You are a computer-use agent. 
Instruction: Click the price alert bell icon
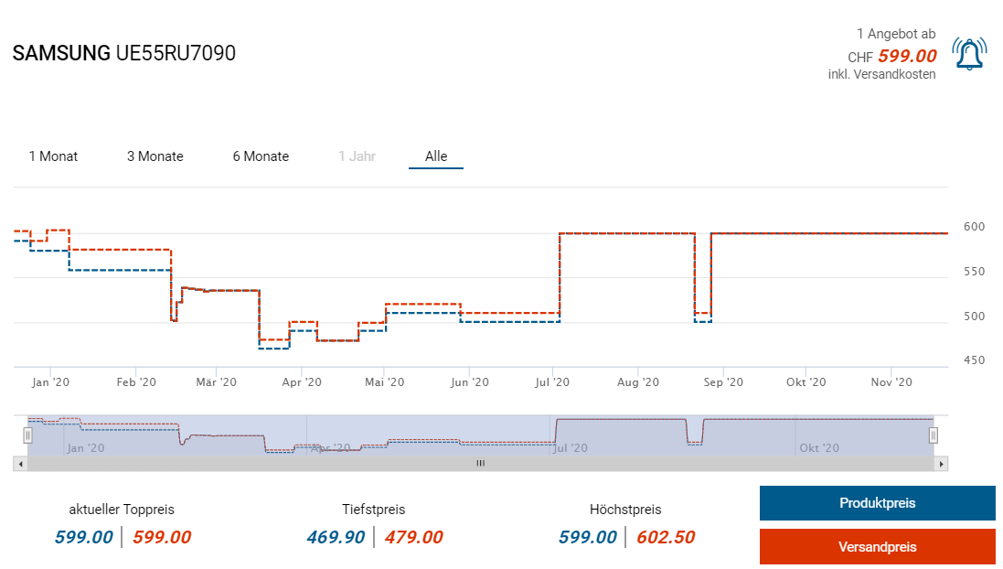click(x=969, y=54)
